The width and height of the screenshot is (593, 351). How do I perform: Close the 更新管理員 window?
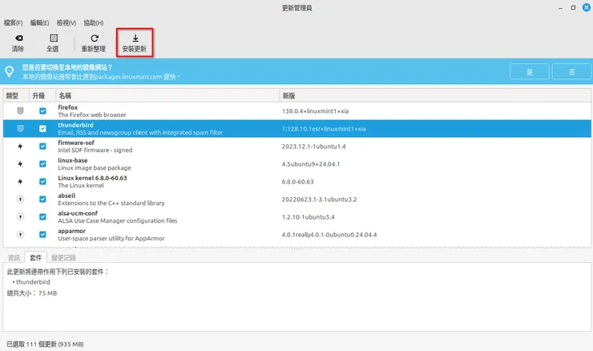point(587,7)
